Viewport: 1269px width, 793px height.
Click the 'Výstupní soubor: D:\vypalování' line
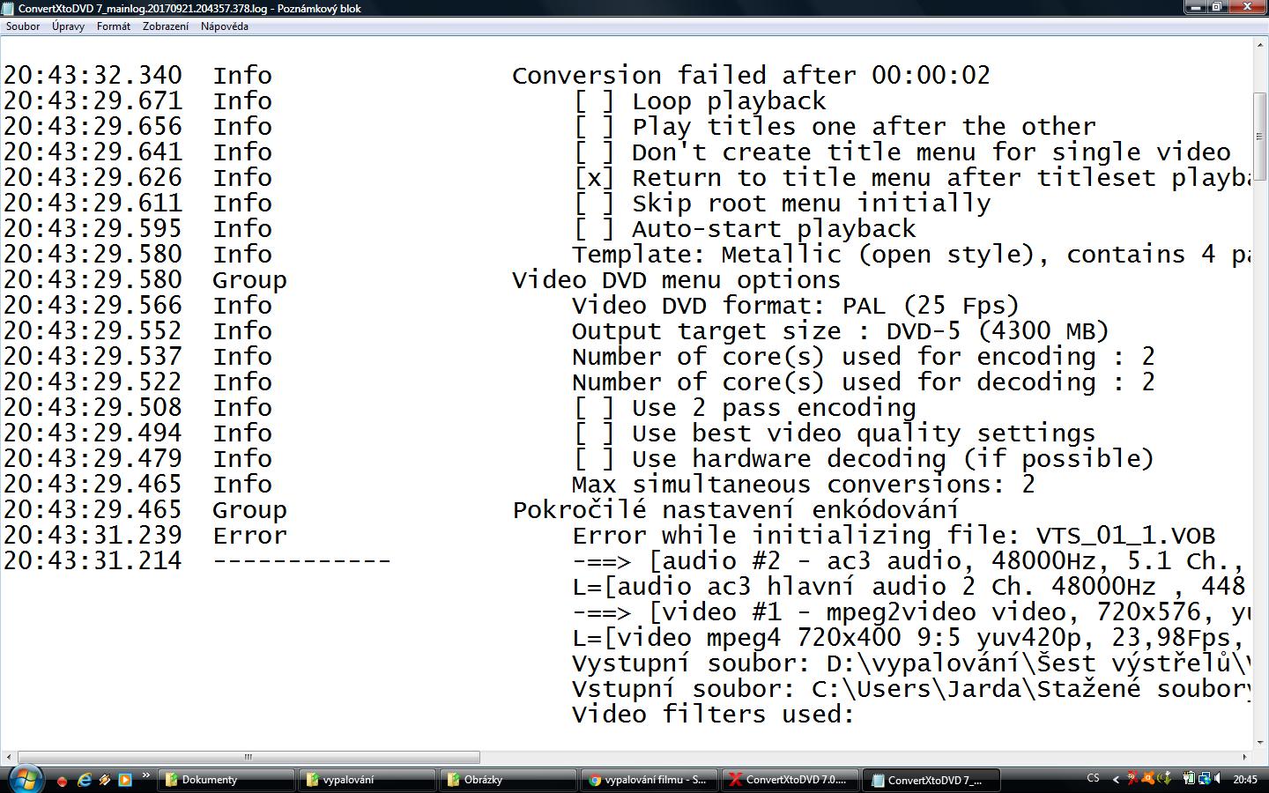[912, 663]
